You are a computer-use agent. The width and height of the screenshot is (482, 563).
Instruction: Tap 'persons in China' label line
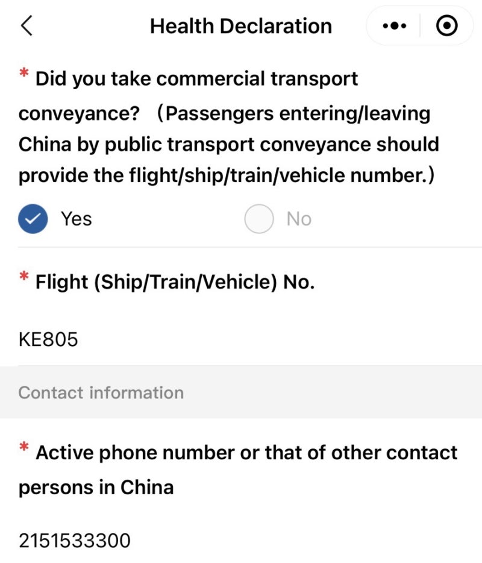click(96, 487)
